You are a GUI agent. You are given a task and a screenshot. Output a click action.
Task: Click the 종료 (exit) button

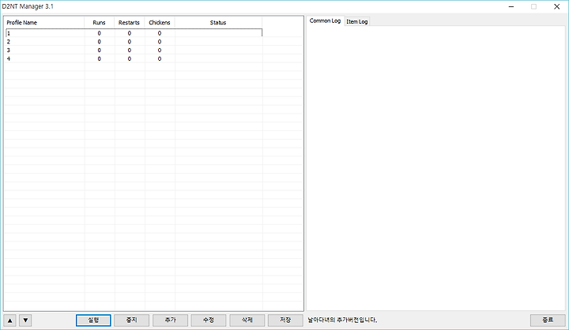[x=548, y=321]
